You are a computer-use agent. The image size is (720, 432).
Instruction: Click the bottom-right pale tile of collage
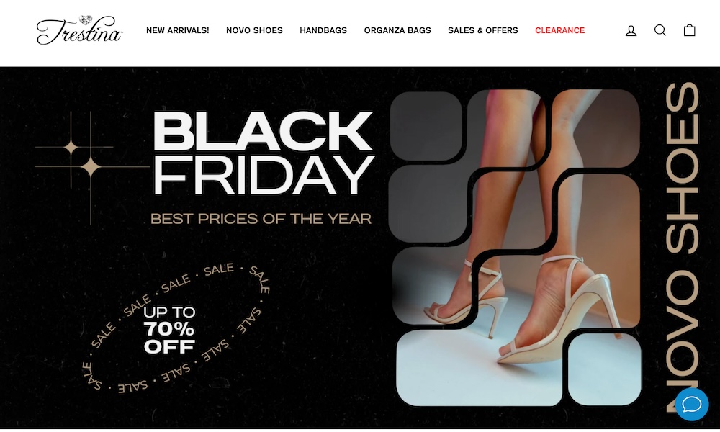point(604,369)
